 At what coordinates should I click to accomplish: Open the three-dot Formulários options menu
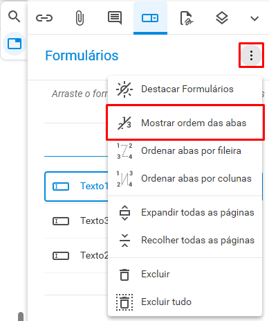251,55
